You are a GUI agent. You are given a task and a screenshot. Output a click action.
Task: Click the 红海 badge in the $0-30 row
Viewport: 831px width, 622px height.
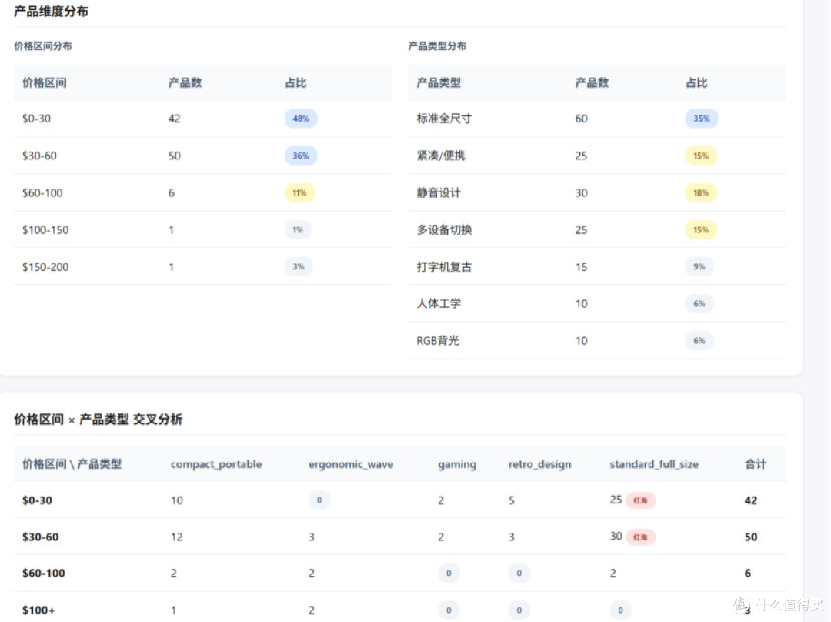click(641, 500)
